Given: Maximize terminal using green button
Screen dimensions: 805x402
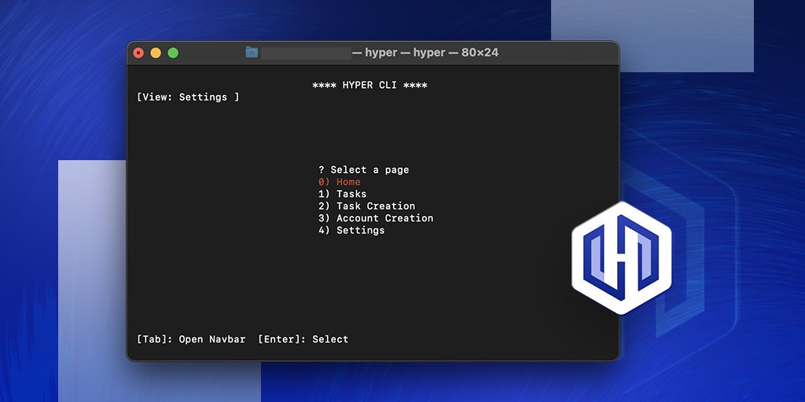Looking at the screenshot, I should pyautogui.click(x=173, y=53).
